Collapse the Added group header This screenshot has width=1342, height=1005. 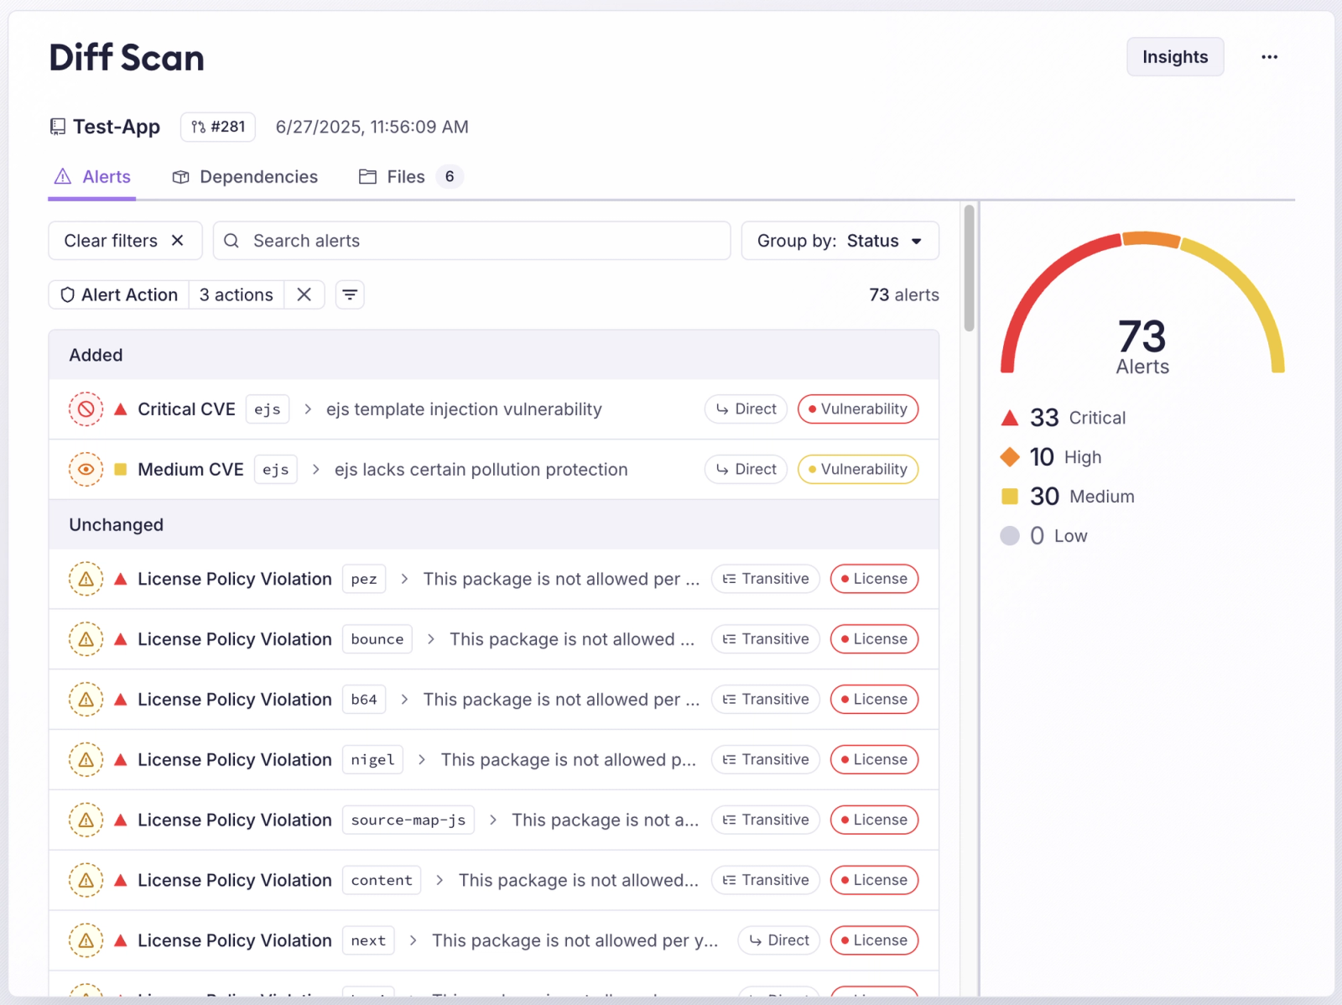point(493,355)
